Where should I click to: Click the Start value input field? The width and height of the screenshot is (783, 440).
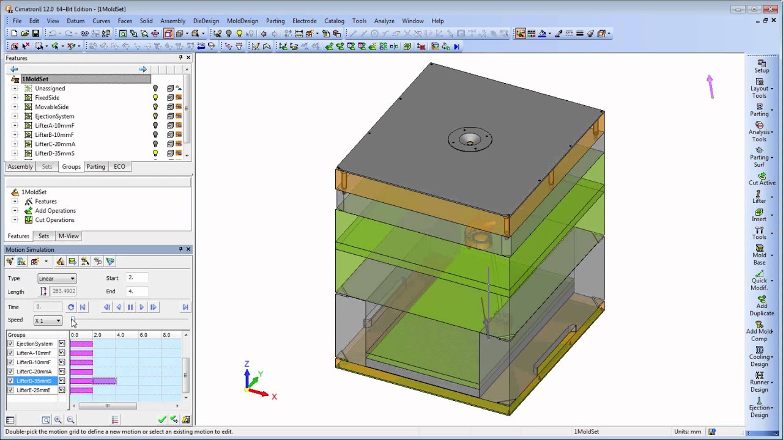coord(137,277)
